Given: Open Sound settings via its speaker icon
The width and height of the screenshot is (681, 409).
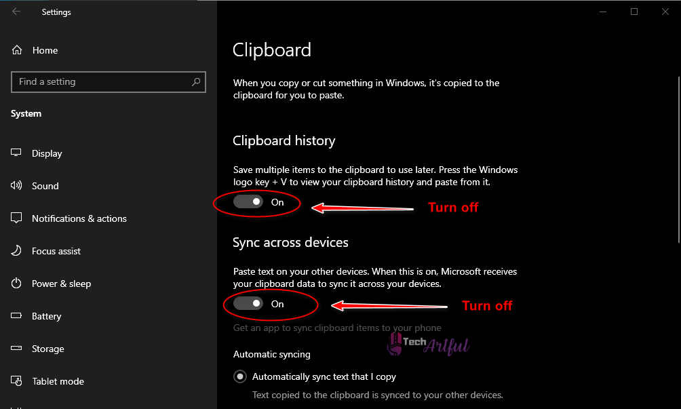Looking at the screenshot, I should (x=16, y=185).
